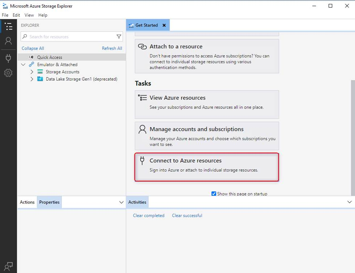
Task: Click the plug Connect icon in sidebar
Action: (8, 58)
